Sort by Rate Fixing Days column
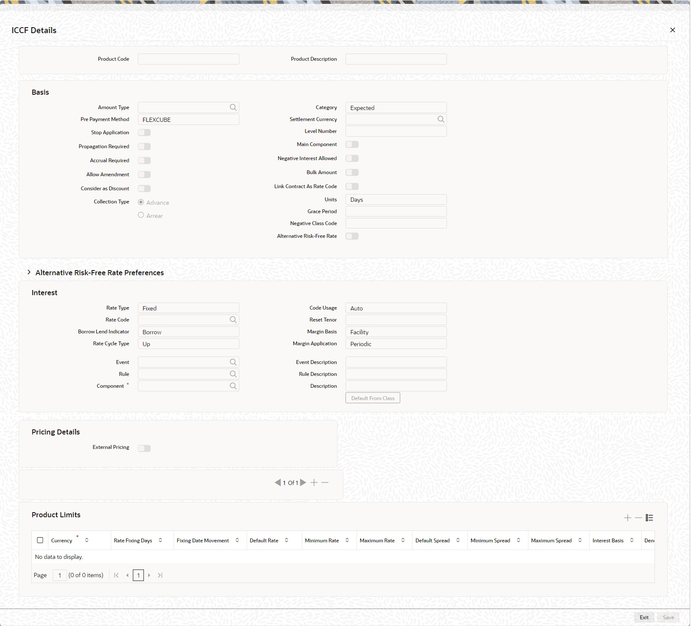This screenshot has height=626, width=691. [160, 540]
